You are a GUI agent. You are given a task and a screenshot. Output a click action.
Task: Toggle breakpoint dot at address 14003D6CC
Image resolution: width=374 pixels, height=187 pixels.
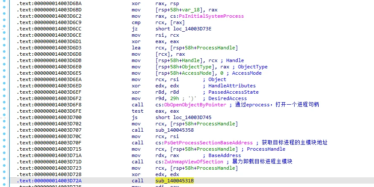(4, 26)
